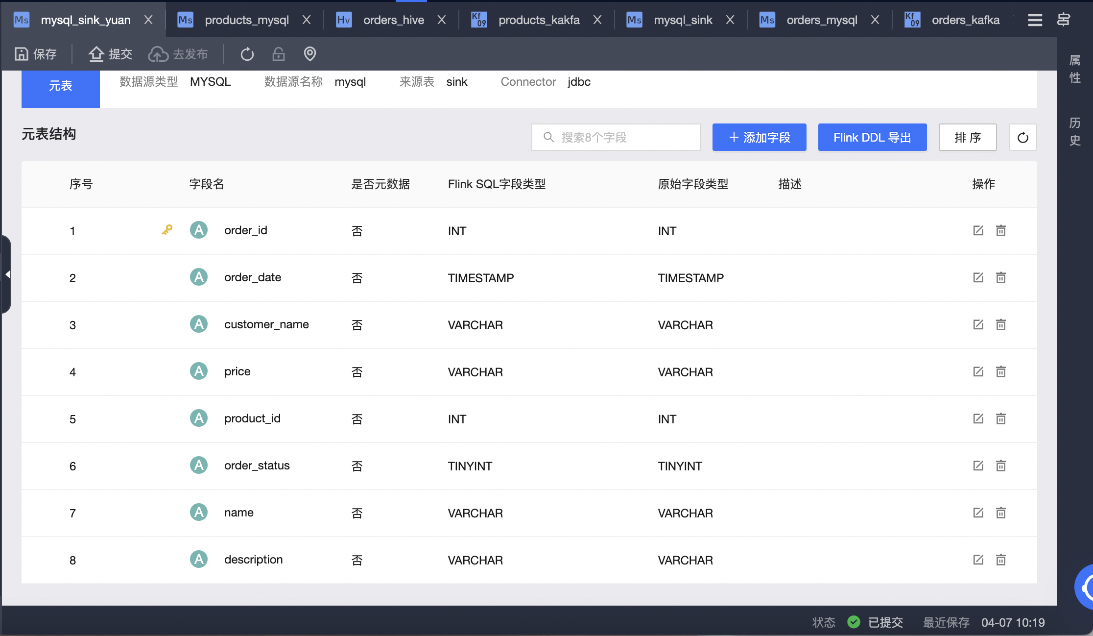
Task: Select the 元表 blue tab
Action: [61, 89]
